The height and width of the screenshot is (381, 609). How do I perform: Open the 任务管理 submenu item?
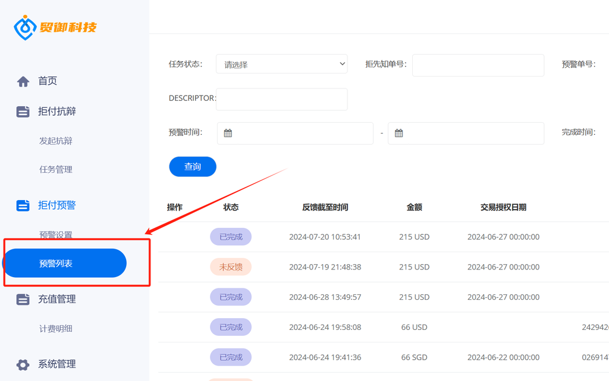tap(55, 169)
